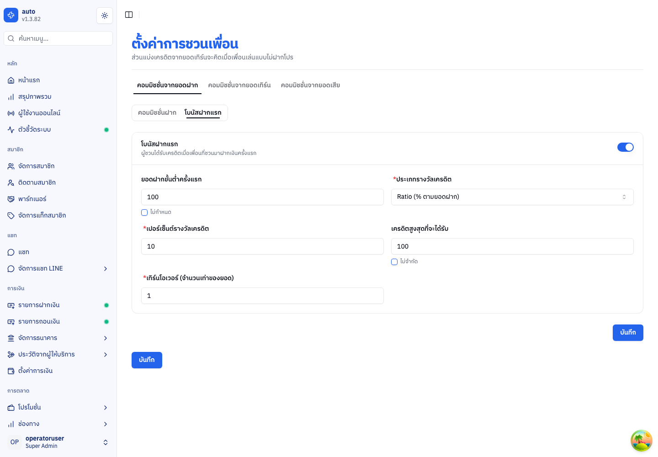The image size is (658, 457).
Task: Open ตัวชี้วัดระบบ activity icon
Action: (11, 130)
